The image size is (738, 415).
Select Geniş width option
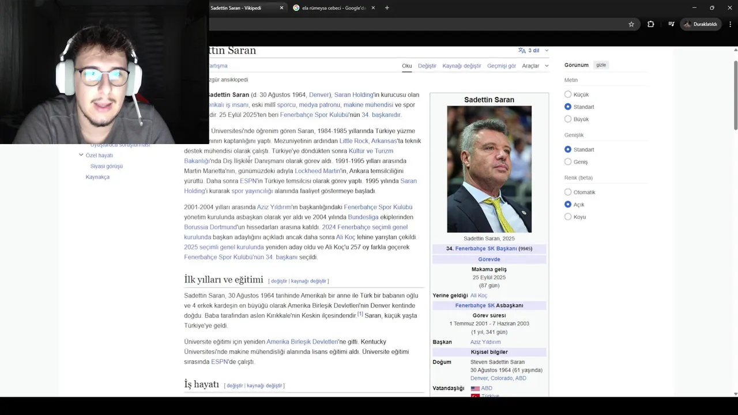tap(568, 162)
